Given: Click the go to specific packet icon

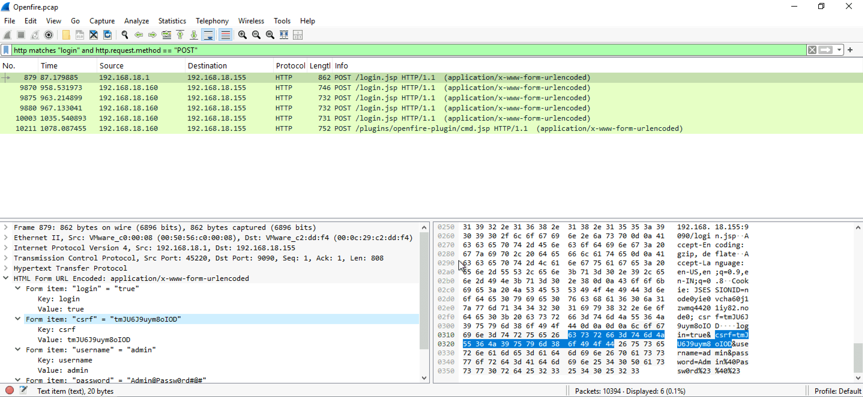Looking at the screenshot, I should [x=166, y=35].
